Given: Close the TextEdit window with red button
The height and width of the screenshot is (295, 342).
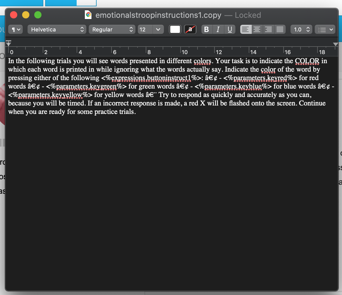Looking at the screenshot, I should point(14,15).
